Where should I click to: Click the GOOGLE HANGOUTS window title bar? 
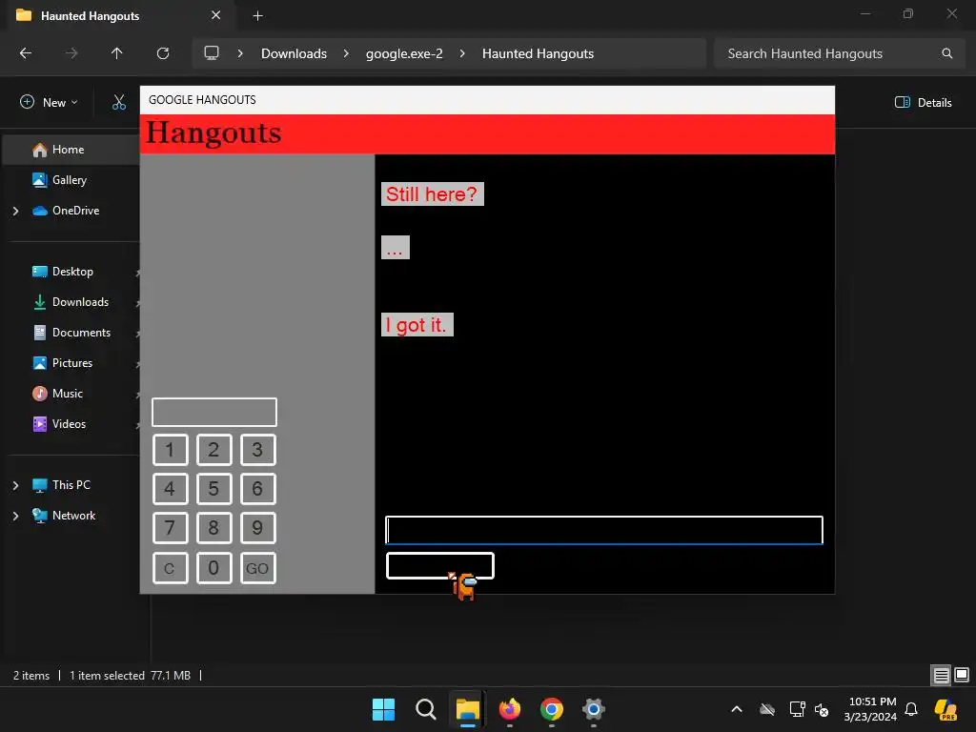click(487, 99)
